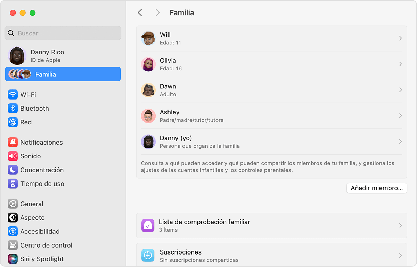The image size is (417, 267).
Task: Click the Añadir miembro button
Action: [x=377, y=188]
